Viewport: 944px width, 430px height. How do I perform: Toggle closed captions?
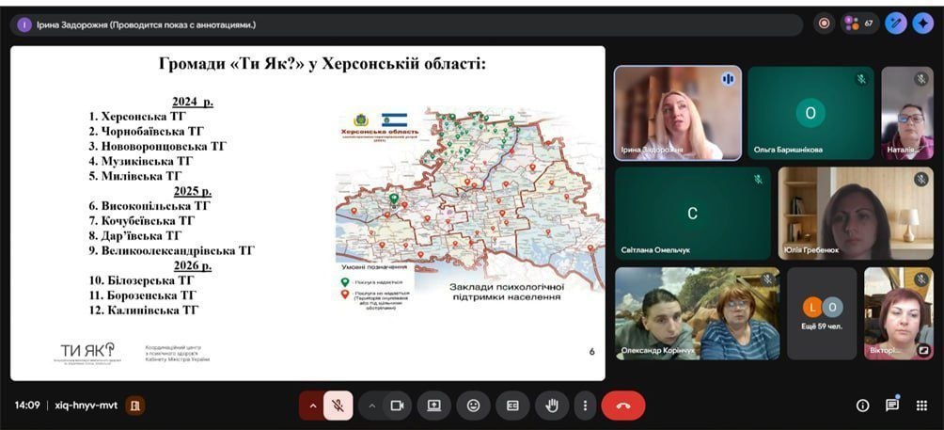(512, 406)
